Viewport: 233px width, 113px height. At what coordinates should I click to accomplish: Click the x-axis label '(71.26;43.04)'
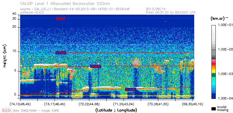(x=124, y=104)
